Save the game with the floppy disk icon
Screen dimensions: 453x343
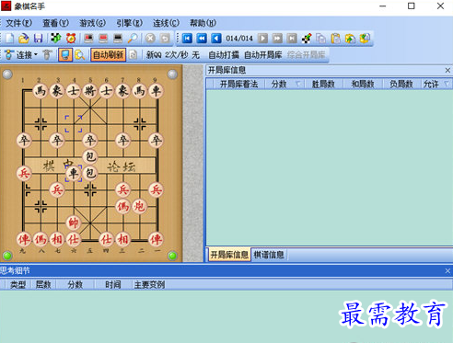pyautogui.click(x=38, y=39)
